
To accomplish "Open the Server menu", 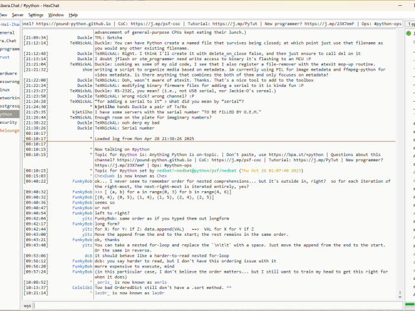I will pos(18,14).
